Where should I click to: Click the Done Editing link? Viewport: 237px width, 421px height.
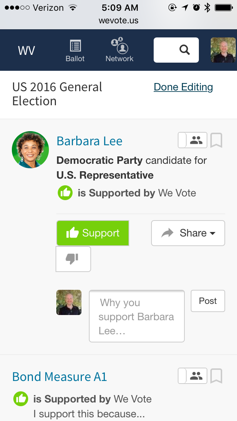(x=183, y=87)
